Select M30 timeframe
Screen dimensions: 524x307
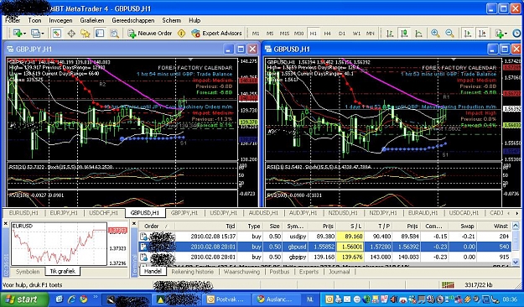click(x=298, y=34)
